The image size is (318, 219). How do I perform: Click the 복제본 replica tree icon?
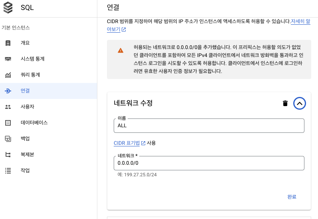(8, 155)
